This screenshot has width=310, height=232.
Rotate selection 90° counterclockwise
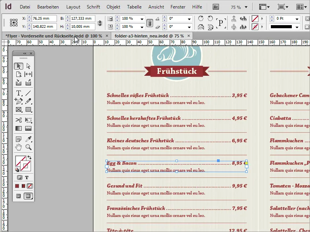[x=210, y=18]
